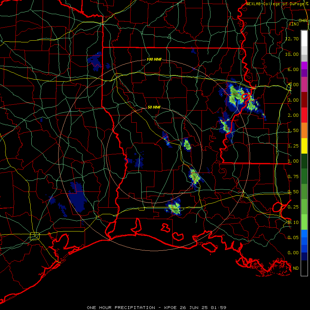Click the 0.25 legend value
Viewport: 310px width, 310px height.
point(293,207)
